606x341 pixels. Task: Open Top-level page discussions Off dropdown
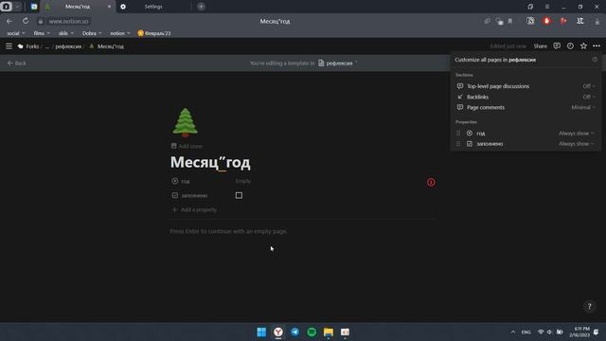click(x=589, y=86)
